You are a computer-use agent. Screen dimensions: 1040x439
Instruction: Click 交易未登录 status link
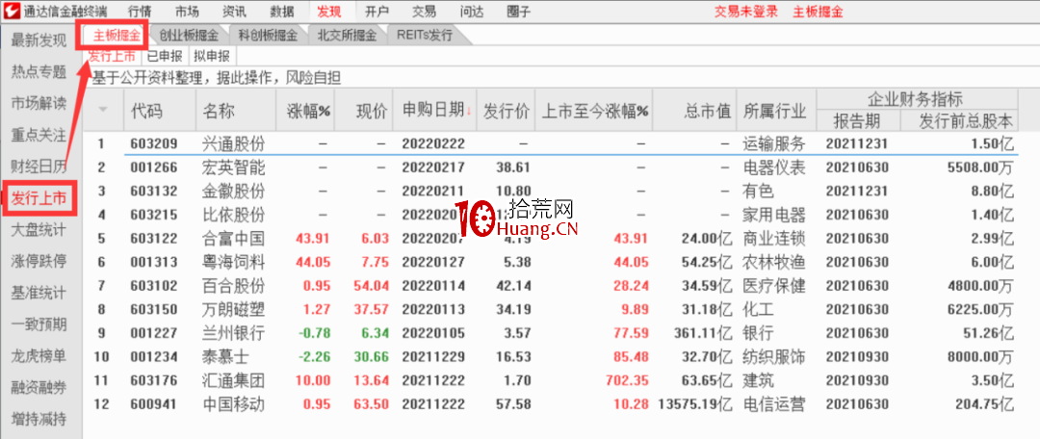tap(745, 11)
